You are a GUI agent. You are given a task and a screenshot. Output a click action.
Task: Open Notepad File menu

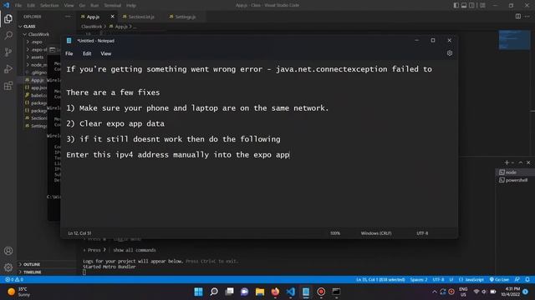[x=69, y=53]
